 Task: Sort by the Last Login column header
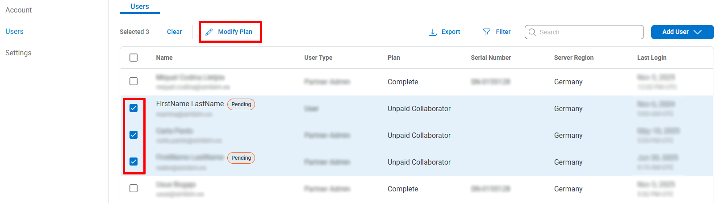coord(652,58)
